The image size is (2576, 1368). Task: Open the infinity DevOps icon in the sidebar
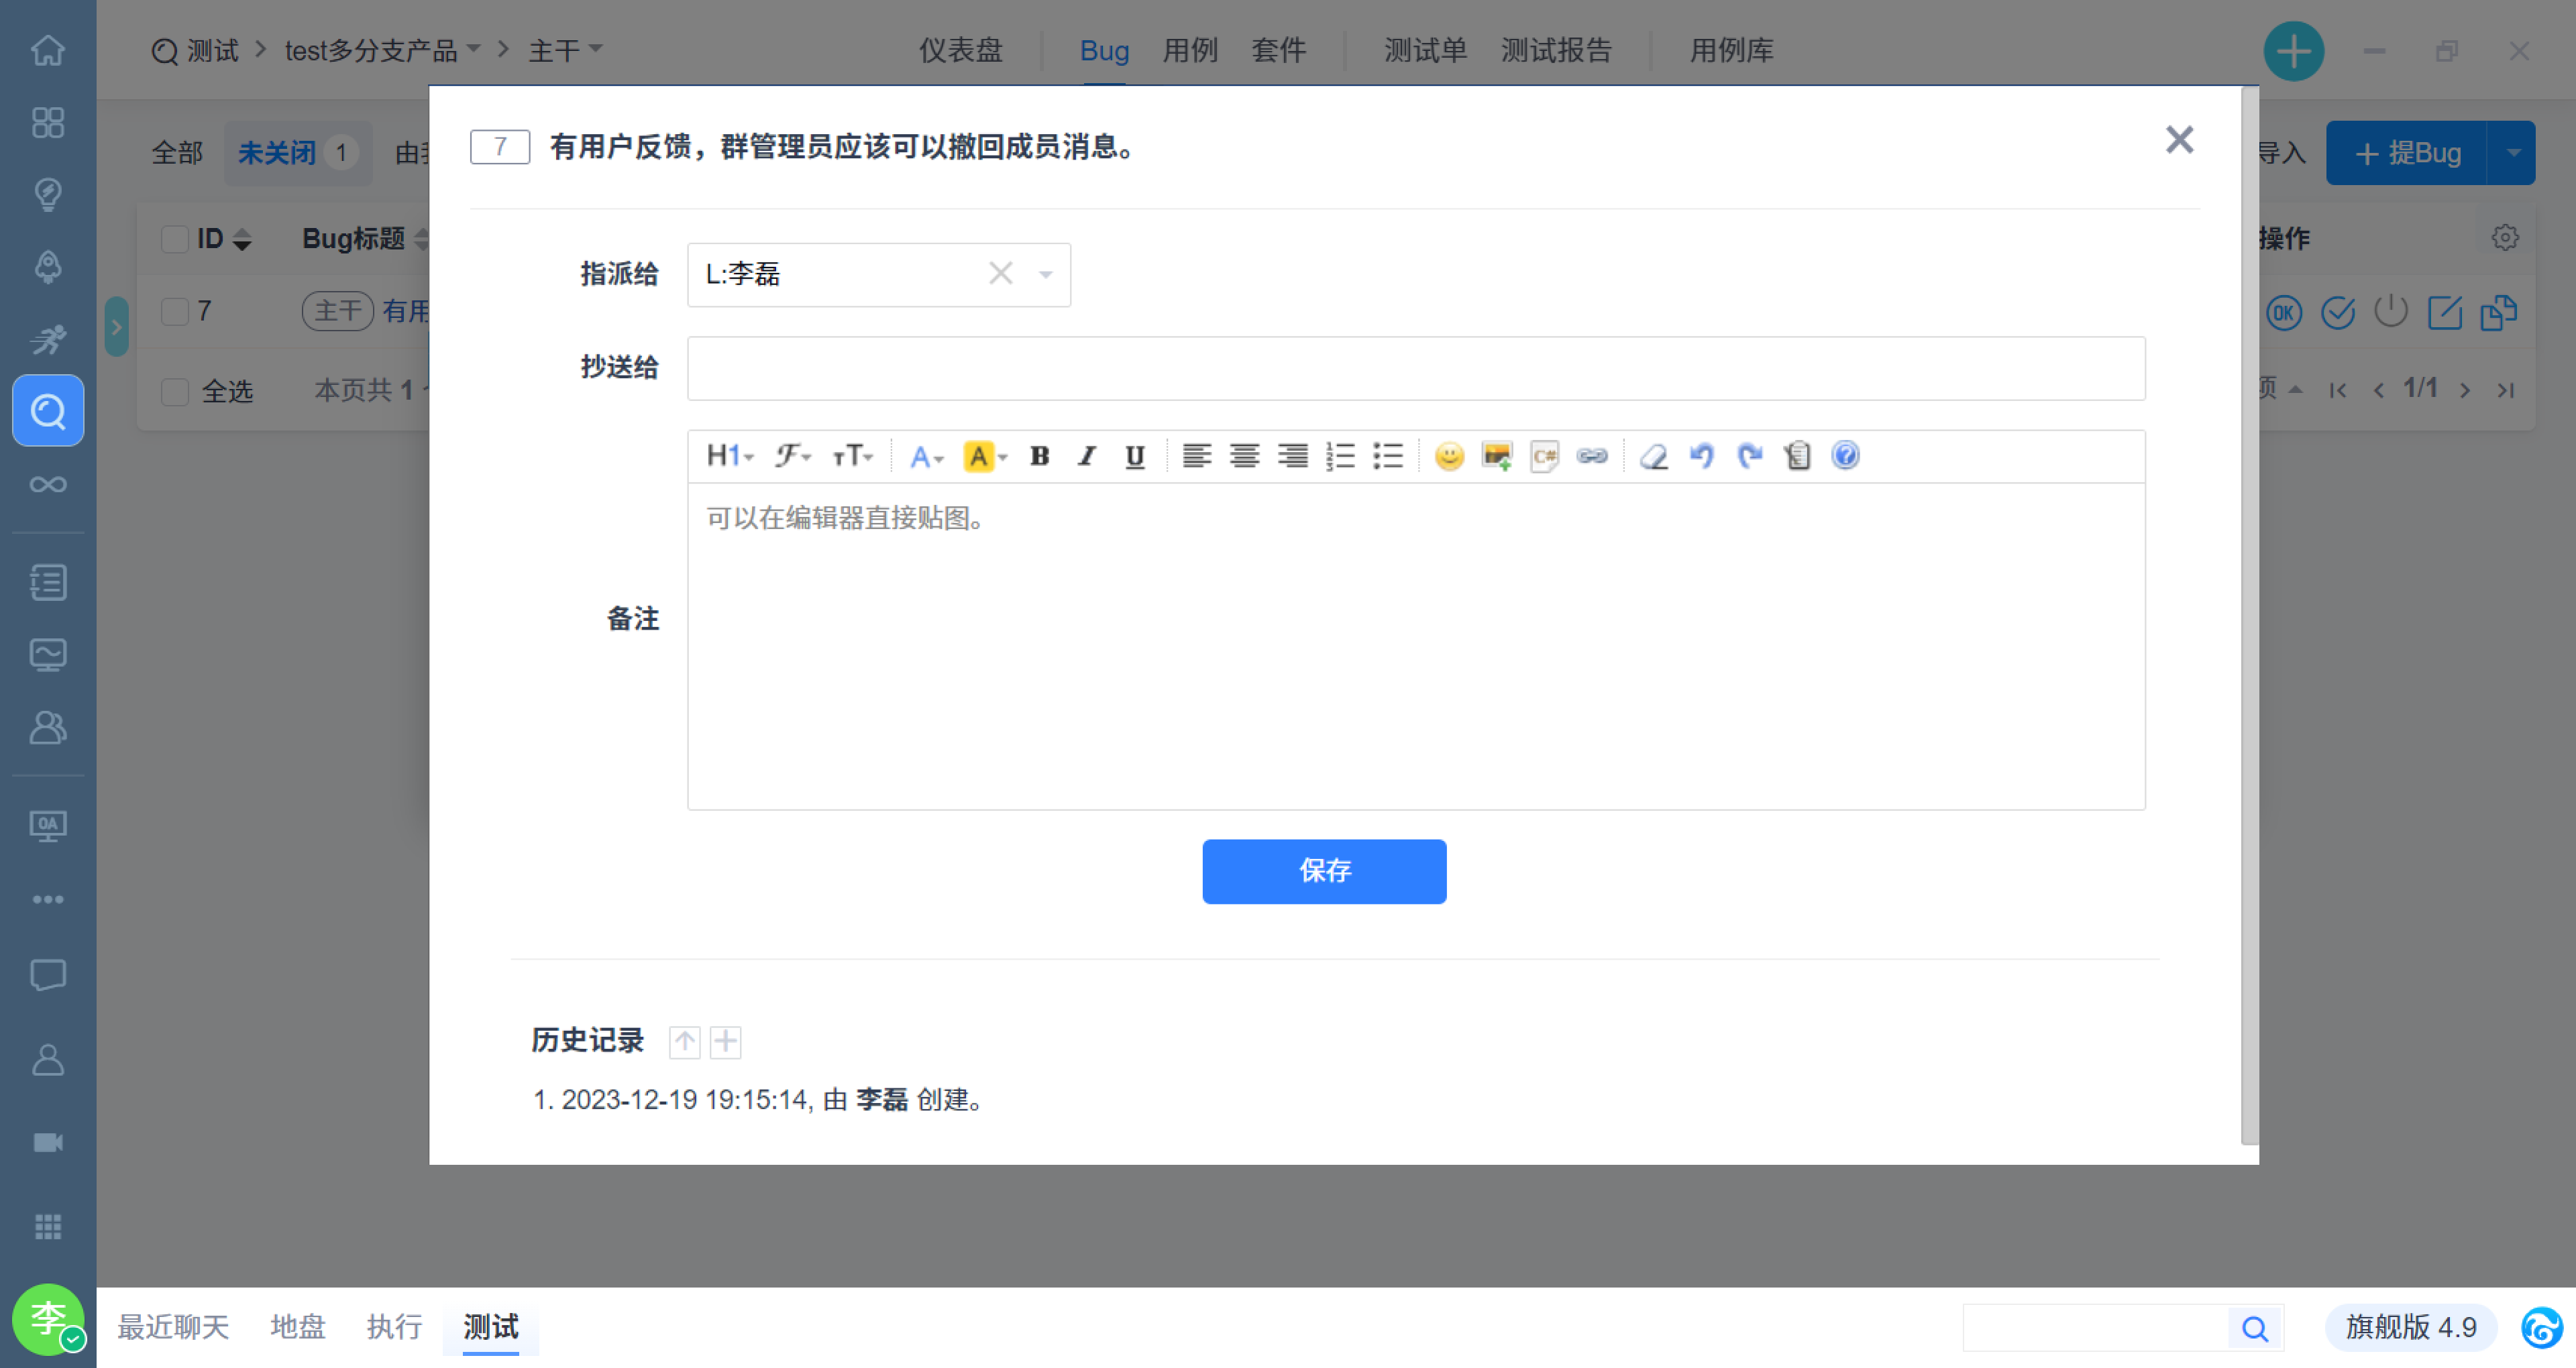[x=48, y=484]
